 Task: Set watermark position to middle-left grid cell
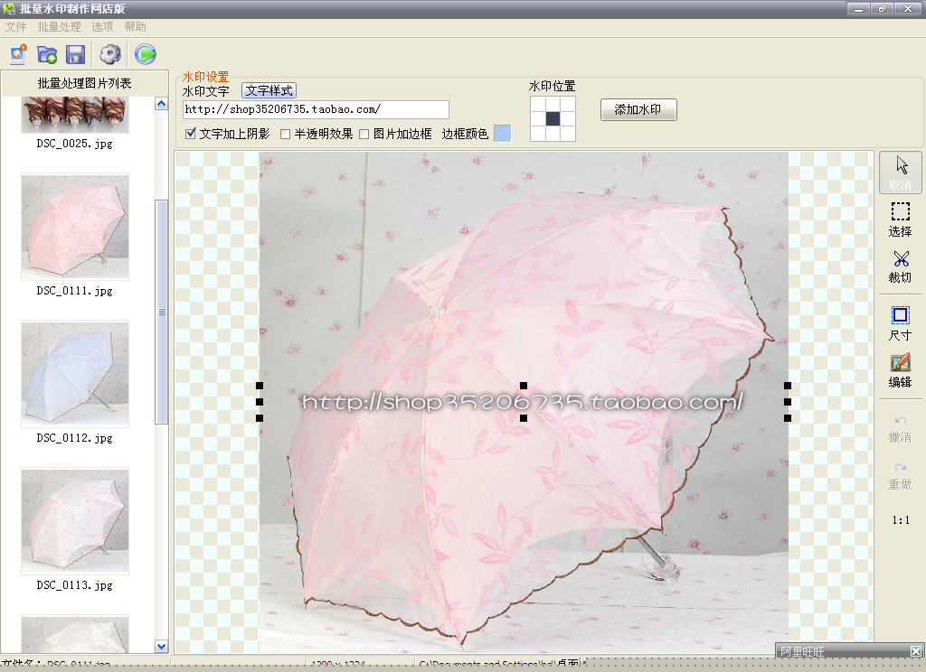(x=537, y=118)
